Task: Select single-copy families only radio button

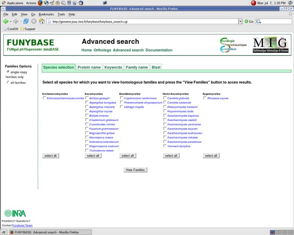Action: pos(8,72)
